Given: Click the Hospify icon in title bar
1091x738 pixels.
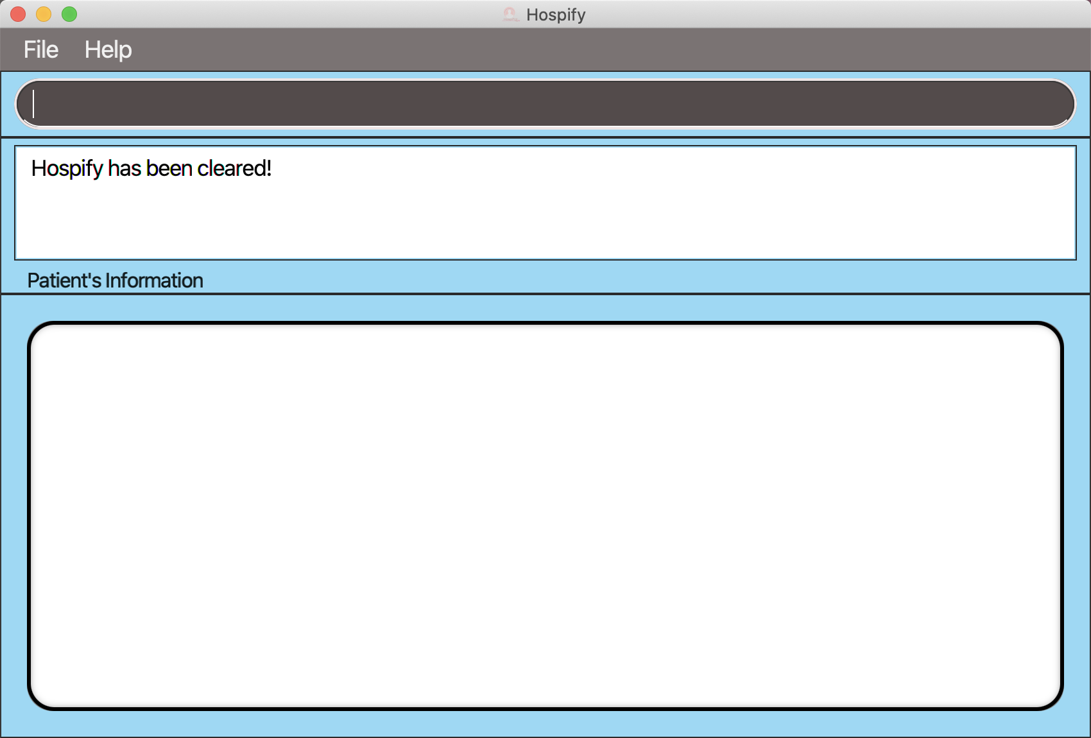Looking at the screenshot, I should (x=510, y=14).
